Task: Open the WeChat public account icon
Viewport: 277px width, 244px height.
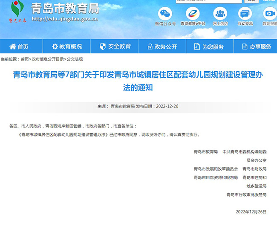Action: point(165,14)
